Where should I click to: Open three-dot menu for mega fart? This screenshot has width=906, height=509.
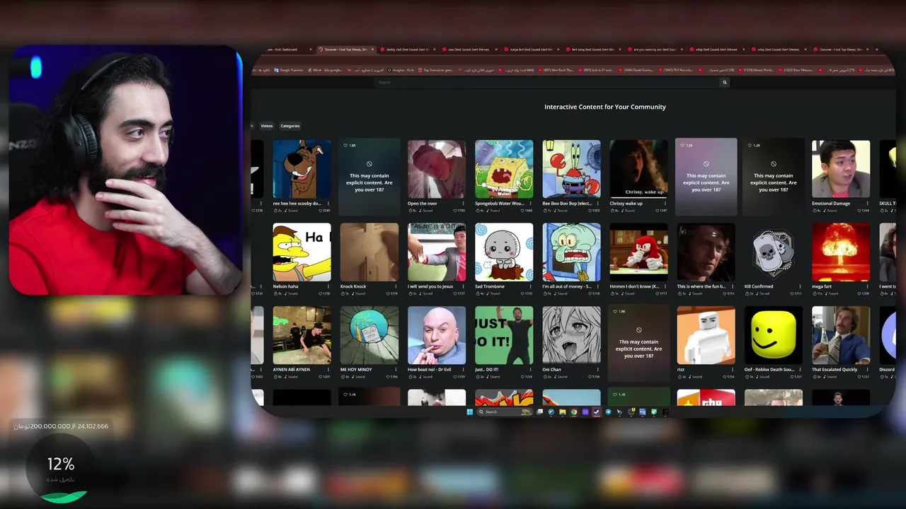(867, 286)
